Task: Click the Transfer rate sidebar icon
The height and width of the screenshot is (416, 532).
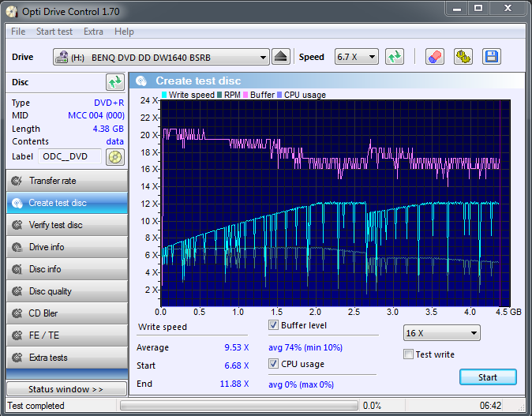Action: tap(17, 181)
